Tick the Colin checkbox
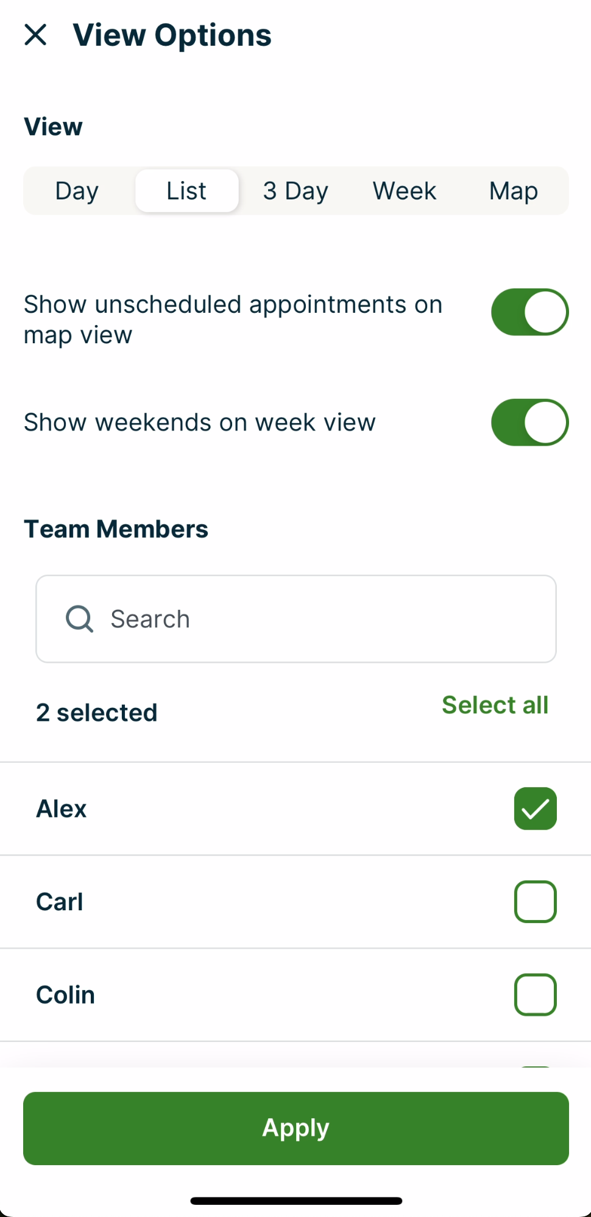 coord(535,994)
